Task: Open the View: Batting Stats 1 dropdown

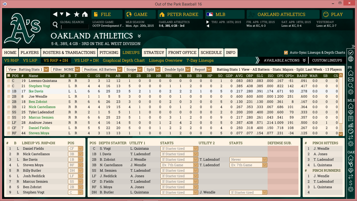Action: click(28, 69)
